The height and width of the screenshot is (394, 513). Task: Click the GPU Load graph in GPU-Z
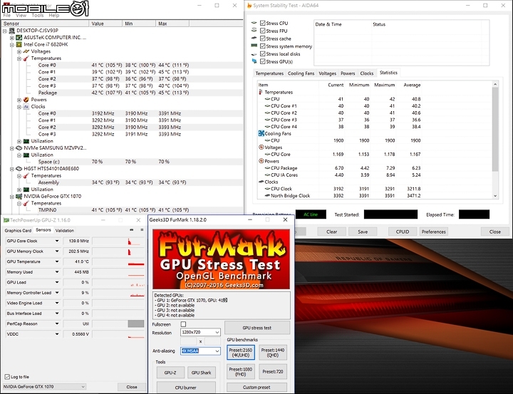click(x=118, y=282)
